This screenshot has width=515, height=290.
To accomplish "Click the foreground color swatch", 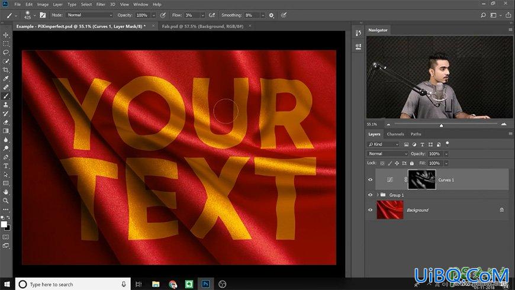I will [x=4, y=224].
